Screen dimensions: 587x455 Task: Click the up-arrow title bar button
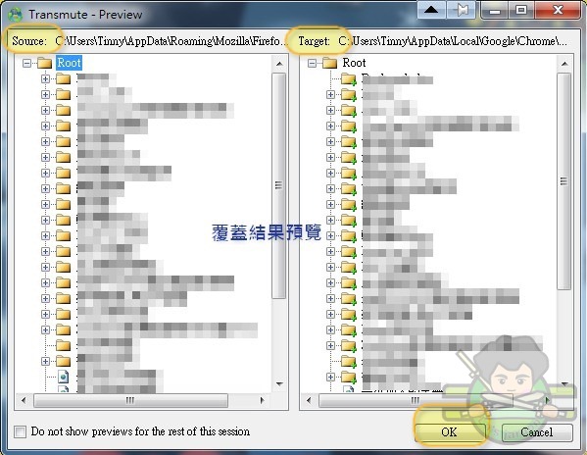431,10
